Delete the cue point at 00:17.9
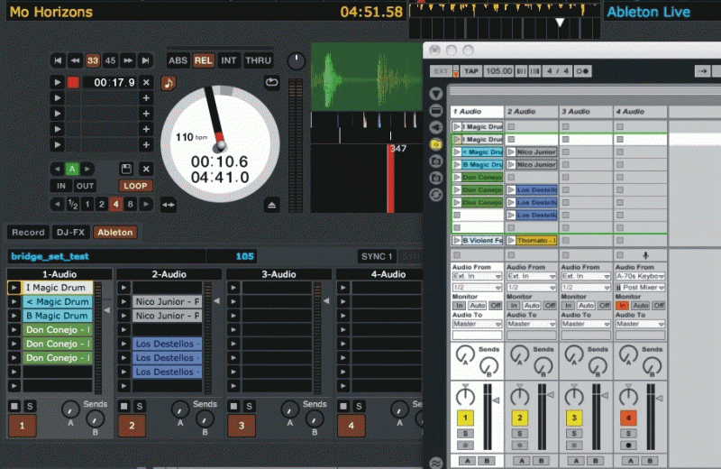Viewport: 721px width, 469px height. [146, 83]
